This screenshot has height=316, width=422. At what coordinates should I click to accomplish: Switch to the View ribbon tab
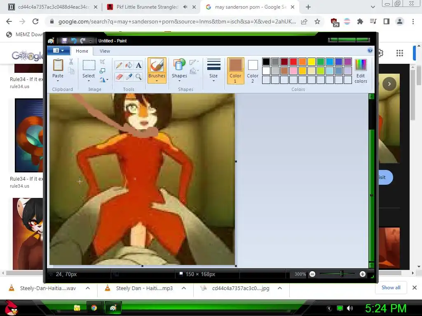tap(105, 51)
